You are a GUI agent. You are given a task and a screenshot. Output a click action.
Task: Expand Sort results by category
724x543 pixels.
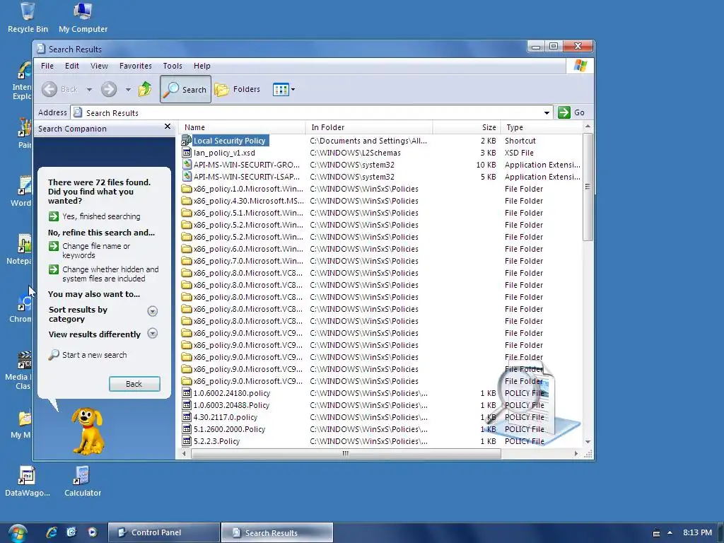point(153,311)
